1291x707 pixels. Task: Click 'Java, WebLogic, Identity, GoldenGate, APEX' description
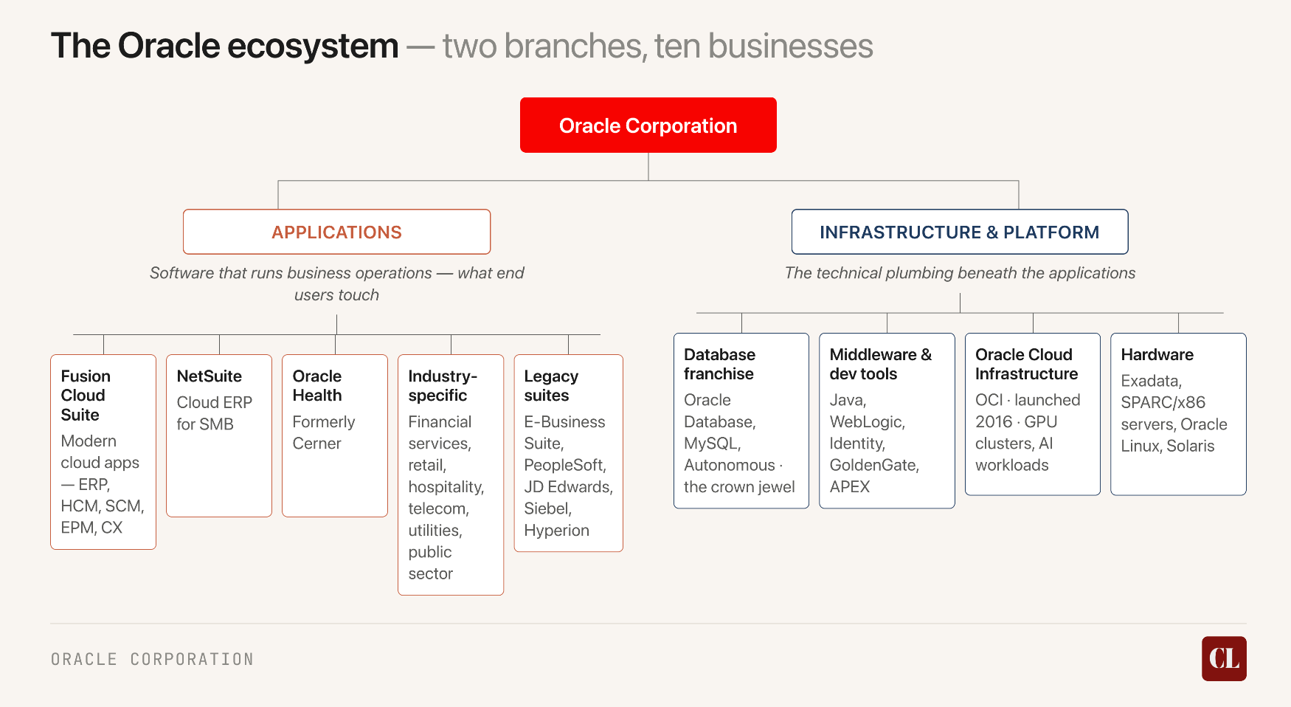point(874,444)
